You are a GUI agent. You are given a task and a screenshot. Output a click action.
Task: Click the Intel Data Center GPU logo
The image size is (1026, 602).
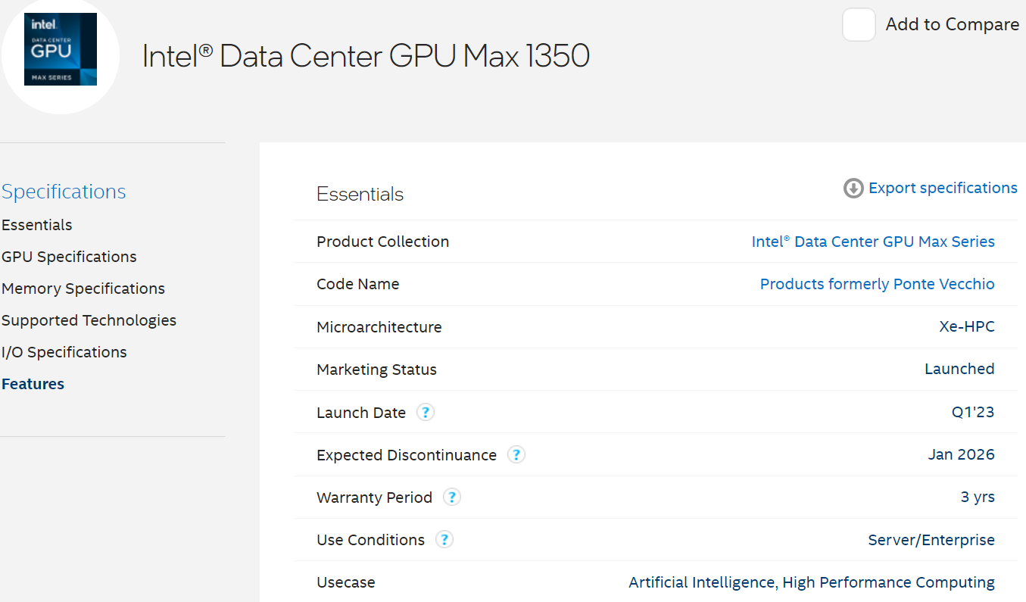[61, 50]
